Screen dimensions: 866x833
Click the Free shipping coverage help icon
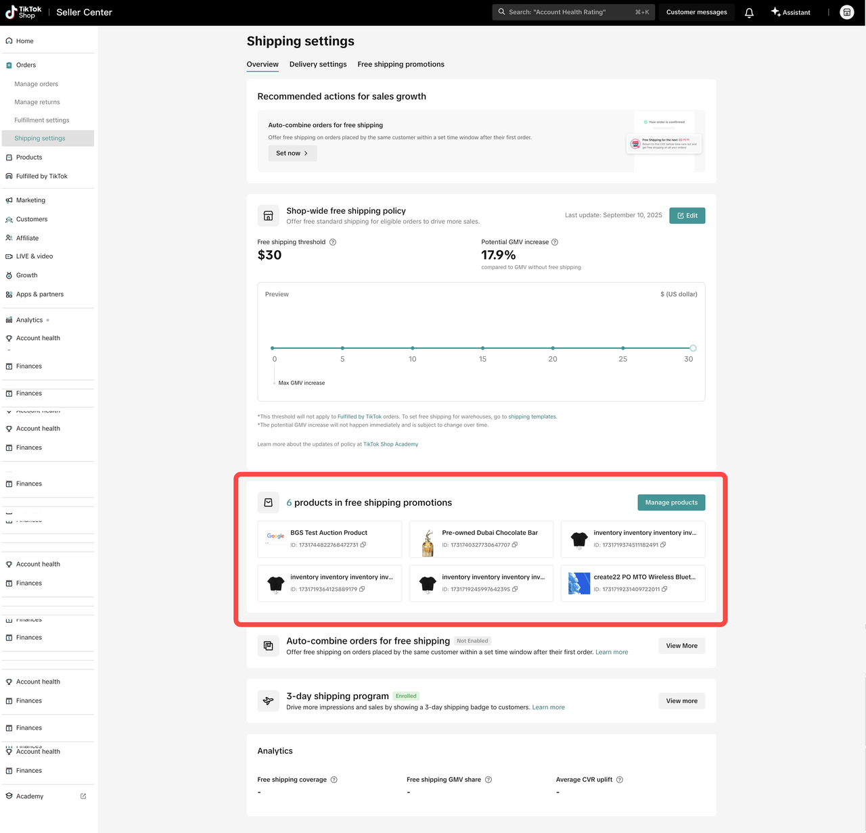click(334, 780)
